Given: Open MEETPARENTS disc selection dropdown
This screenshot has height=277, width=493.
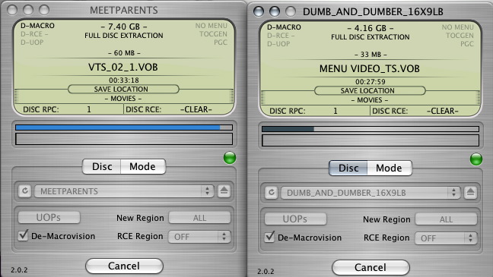Looking at the screenshot, I should [124, 191].
